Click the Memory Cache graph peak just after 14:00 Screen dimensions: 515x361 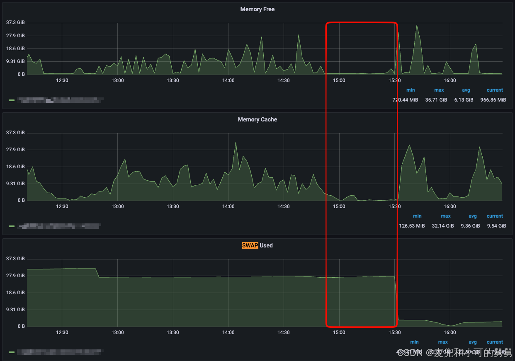(236, 143)
